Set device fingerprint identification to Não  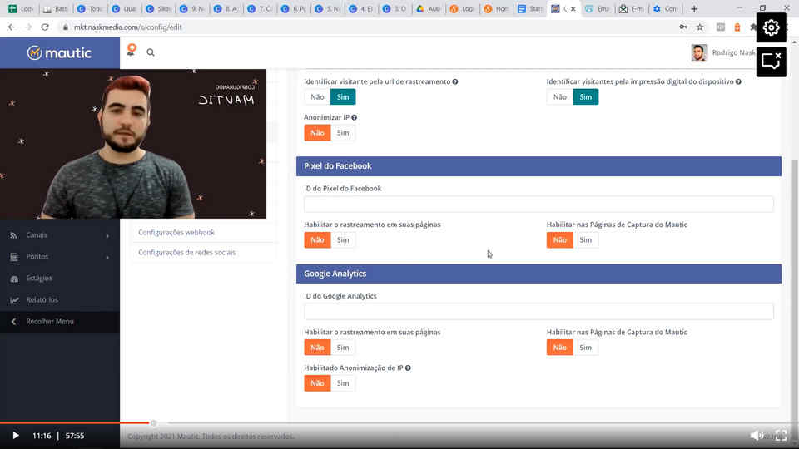[x=559, y=97]
